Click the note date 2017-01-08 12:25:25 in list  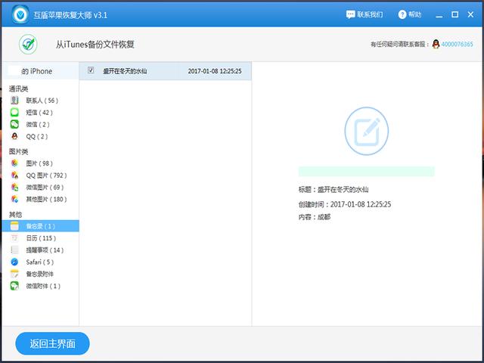tap(215, 71)
